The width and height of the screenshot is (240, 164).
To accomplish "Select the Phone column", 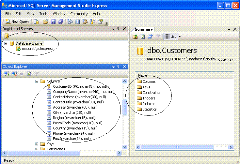I will pyautogui.click(x=73, y=133).
